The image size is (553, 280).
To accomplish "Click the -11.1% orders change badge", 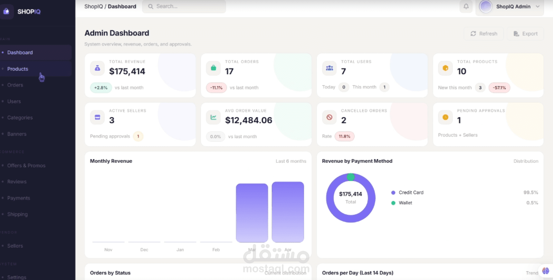I will tap(216, 88).
